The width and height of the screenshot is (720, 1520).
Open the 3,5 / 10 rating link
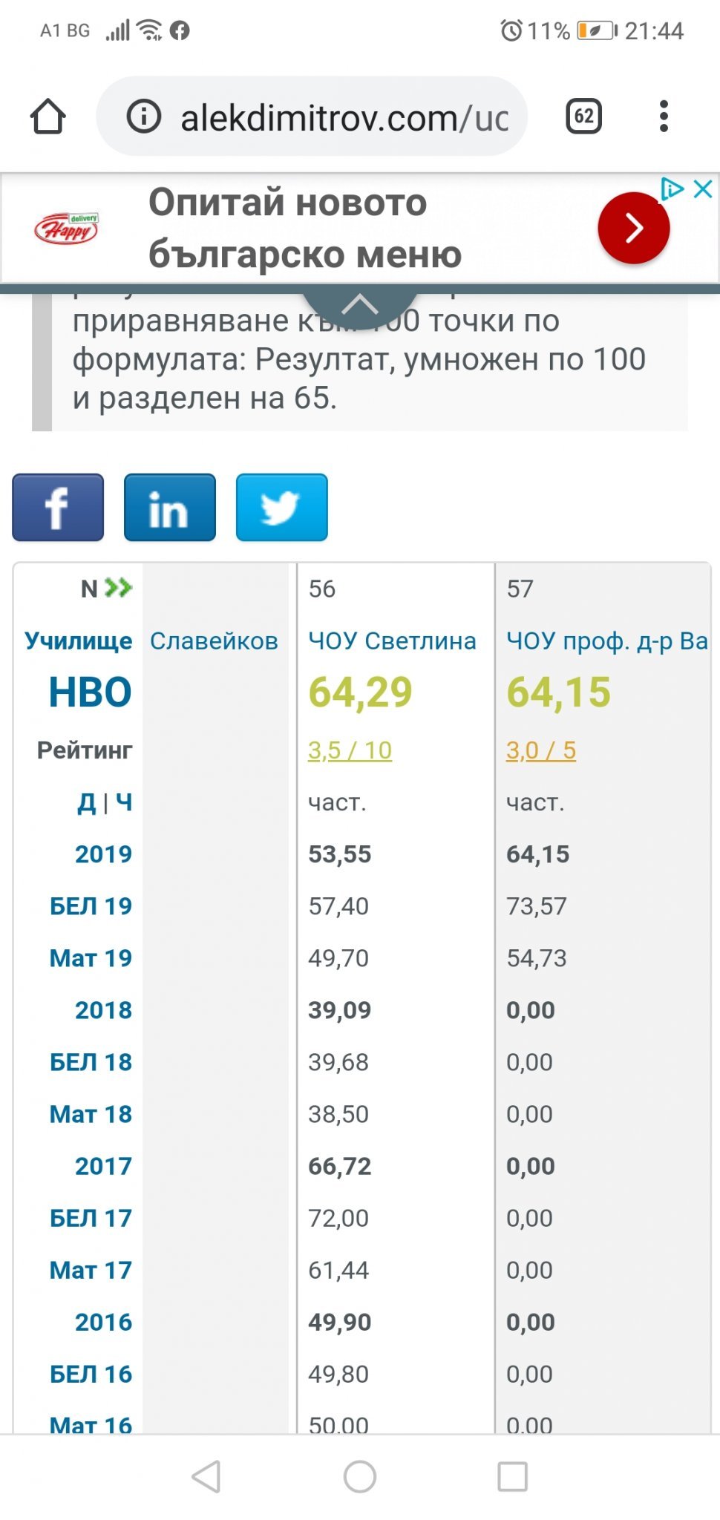point(350,750)
